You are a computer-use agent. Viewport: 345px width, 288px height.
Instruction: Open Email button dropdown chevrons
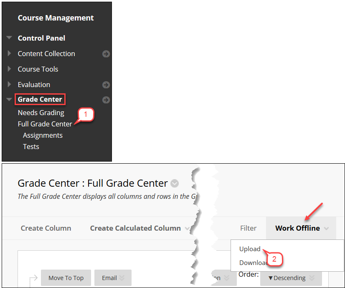[122, 278]
